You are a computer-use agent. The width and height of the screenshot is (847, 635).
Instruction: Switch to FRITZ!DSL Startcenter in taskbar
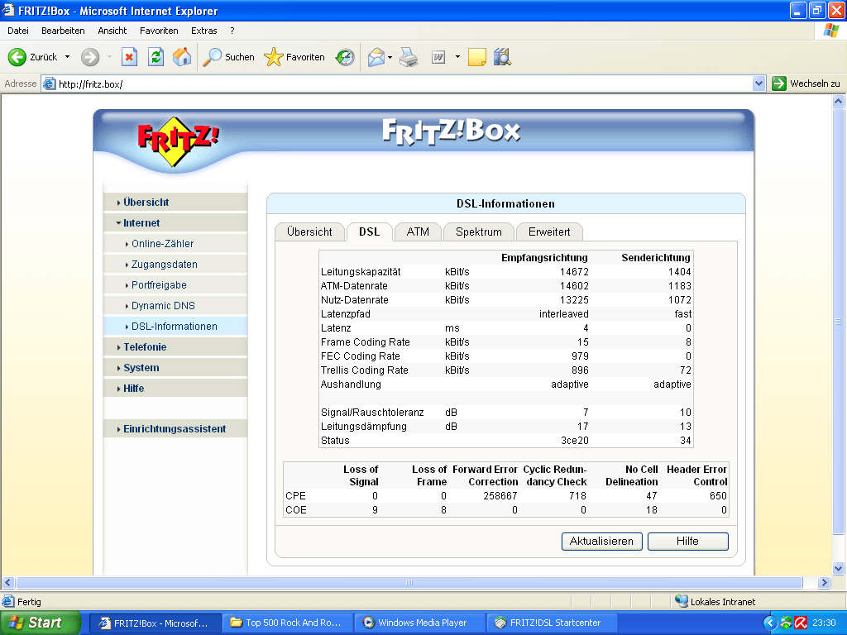click(x=553, y=623)
